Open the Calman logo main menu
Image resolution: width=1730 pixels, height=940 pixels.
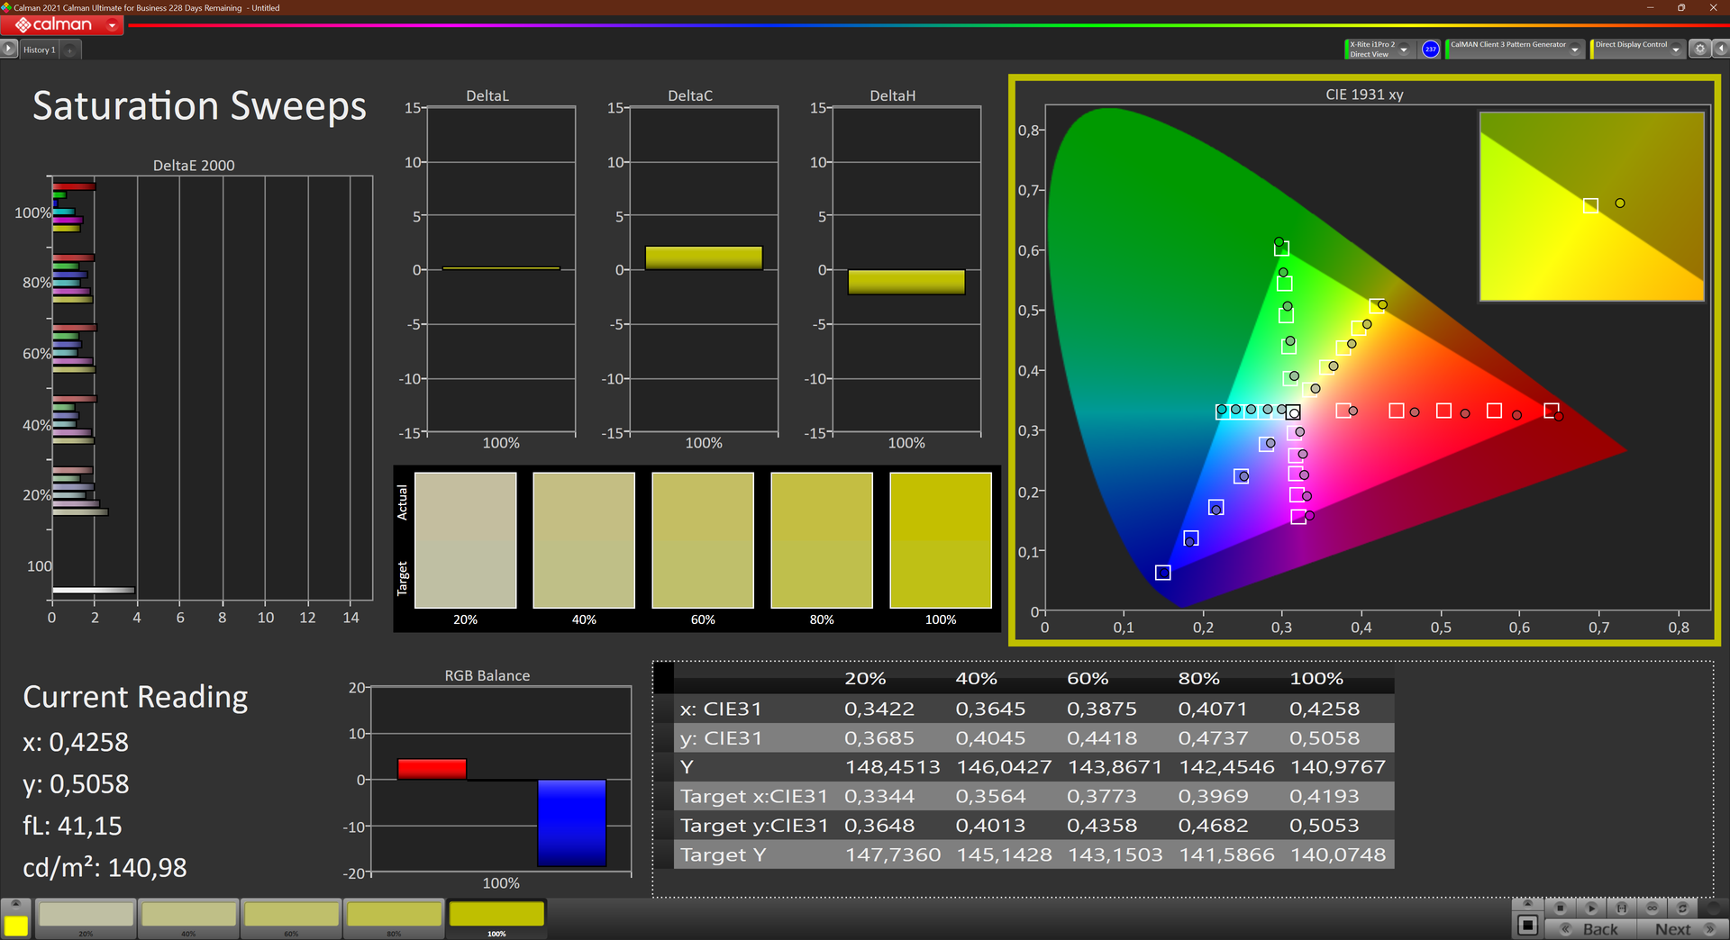click(x=62, y=25)
